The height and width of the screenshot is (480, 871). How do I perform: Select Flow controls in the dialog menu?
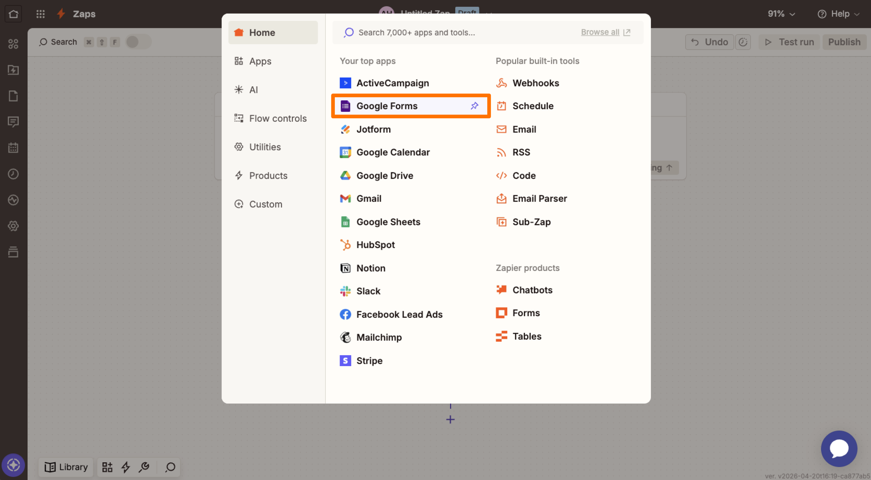[x=278, y=118]
